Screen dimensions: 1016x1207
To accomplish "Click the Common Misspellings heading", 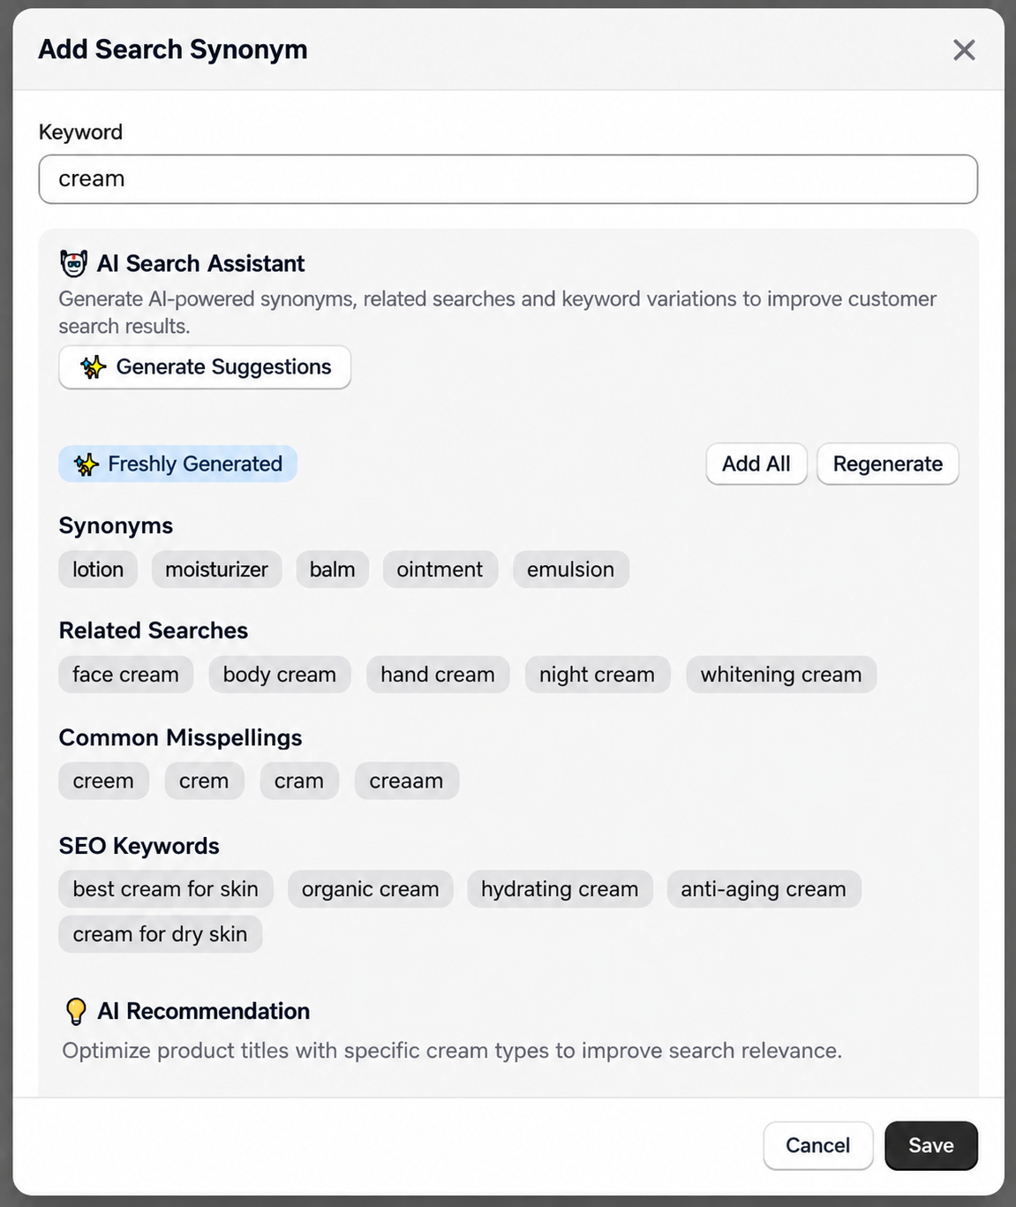I will tap(180, 737).
